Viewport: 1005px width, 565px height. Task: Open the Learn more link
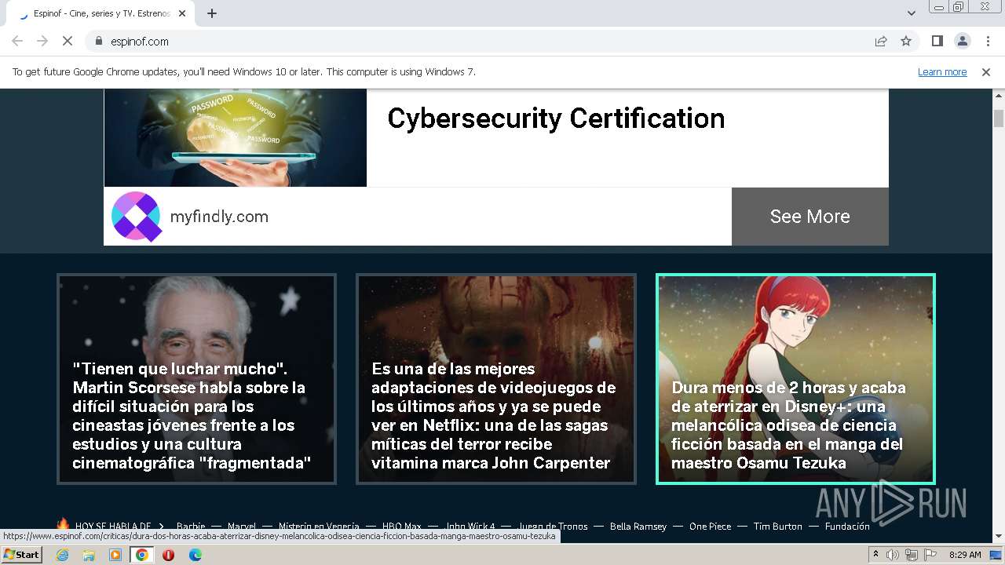942,71
